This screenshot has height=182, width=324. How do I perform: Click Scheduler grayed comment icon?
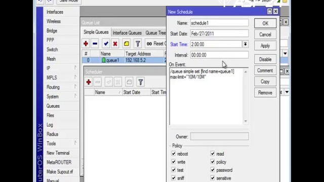[129, 82]
